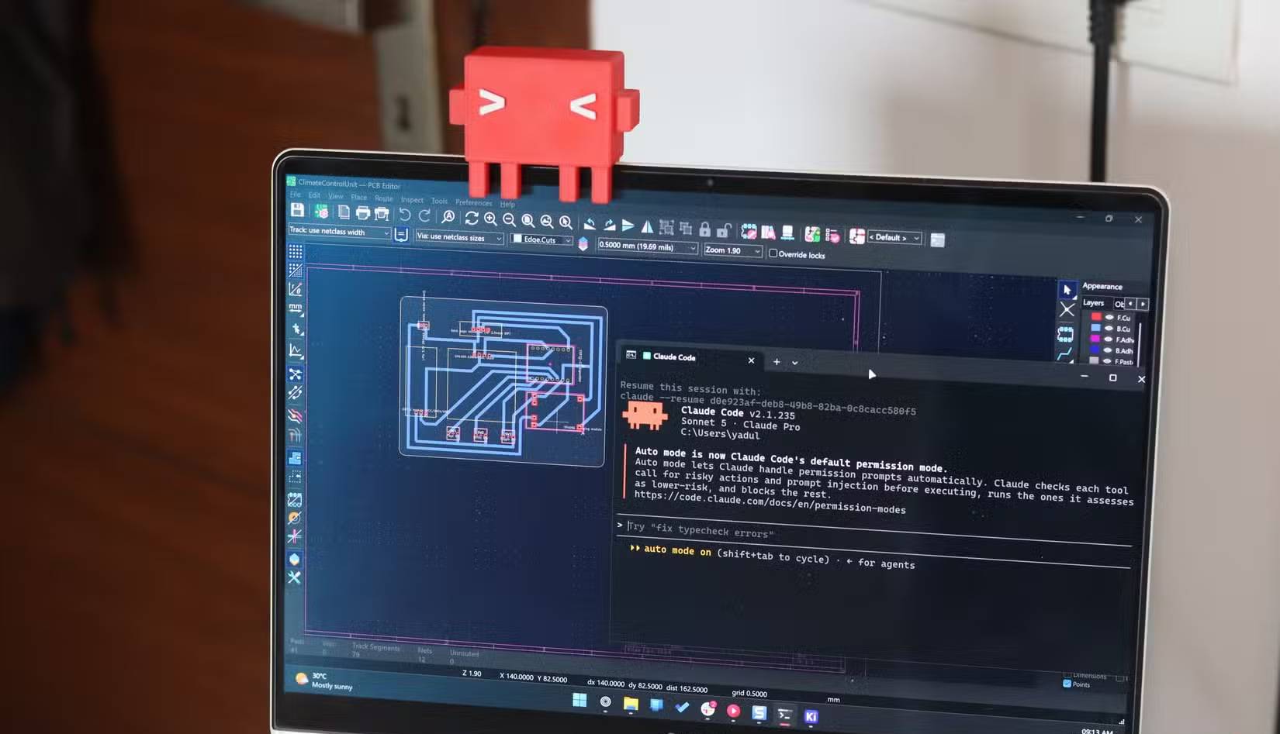This screenshot has width=1280, height=734.
Task: Click the Save icon in PCB Editor toolbar
Action: pyautogui.click(x=297, y=210)
